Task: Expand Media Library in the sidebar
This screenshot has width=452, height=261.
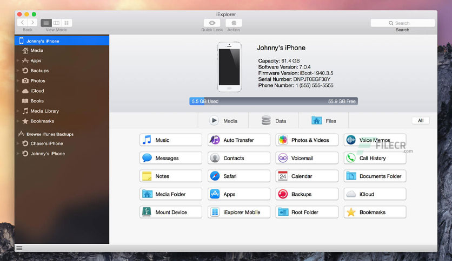Action: 18,111
